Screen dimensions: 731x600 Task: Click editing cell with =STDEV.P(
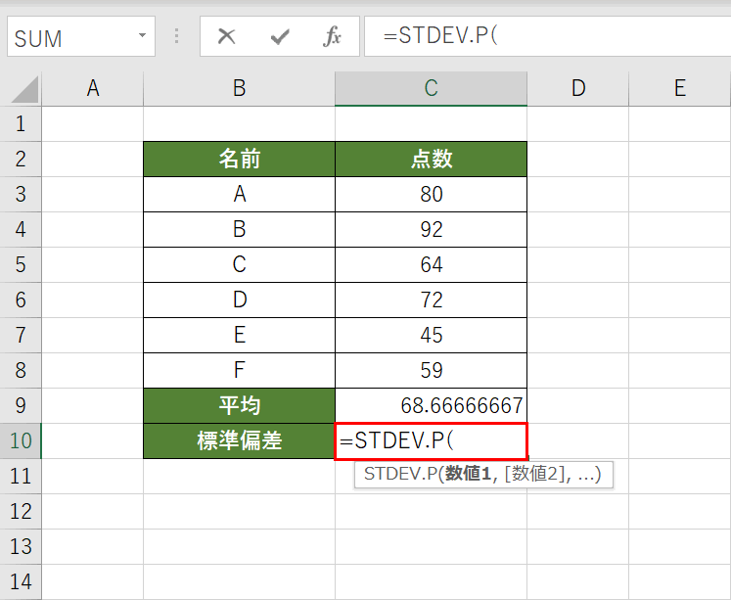tap(431, 441)
